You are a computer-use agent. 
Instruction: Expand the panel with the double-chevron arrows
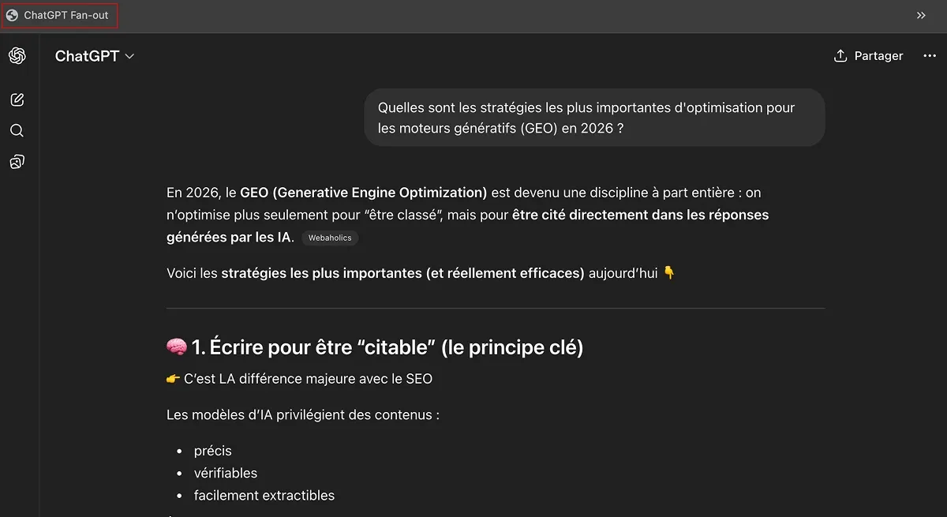[x=920, y=14]
